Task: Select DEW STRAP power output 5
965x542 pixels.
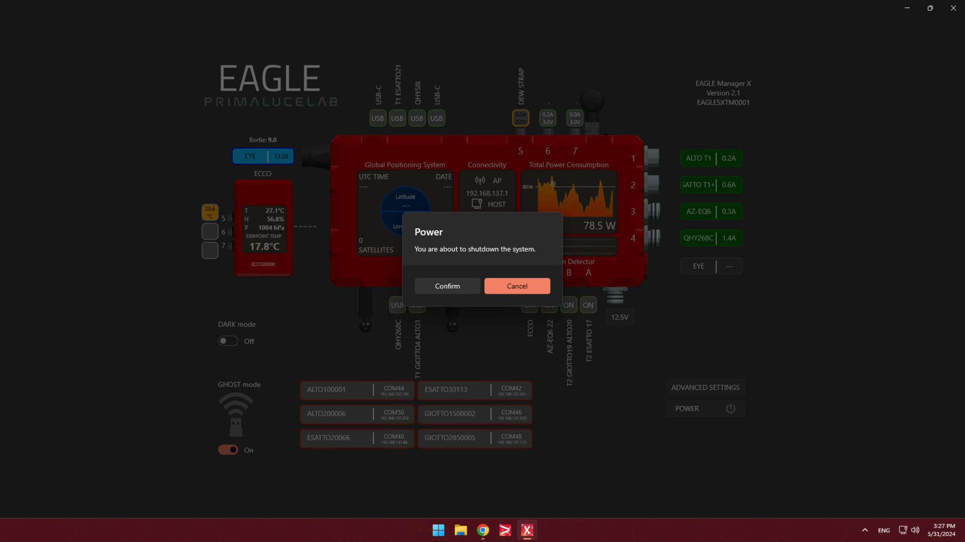Action: 521,118
